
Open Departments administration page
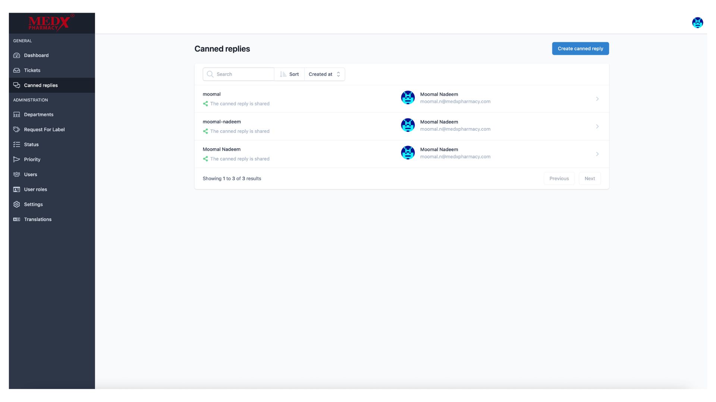(52, 115)
